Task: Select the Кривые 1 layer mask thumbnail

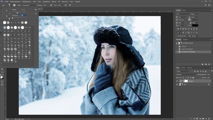Action: (186, 81)
